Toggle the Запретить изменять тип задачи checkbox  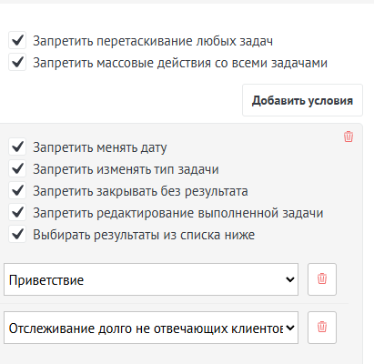[x=17, y=168]
